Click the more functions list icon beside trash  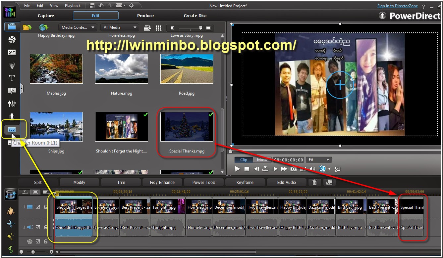pos(329,182)
